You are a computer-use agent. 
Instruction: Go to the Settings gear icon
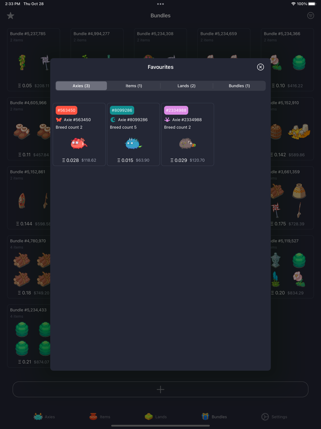click(x=265, y=416)
